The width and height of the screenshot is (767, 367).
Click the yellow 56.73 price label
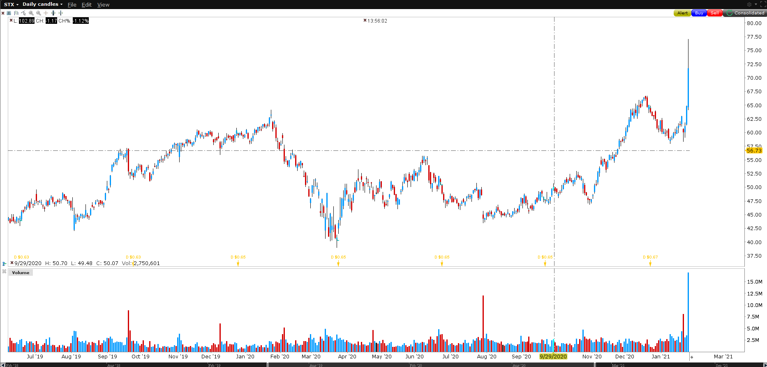click(754, 151)
